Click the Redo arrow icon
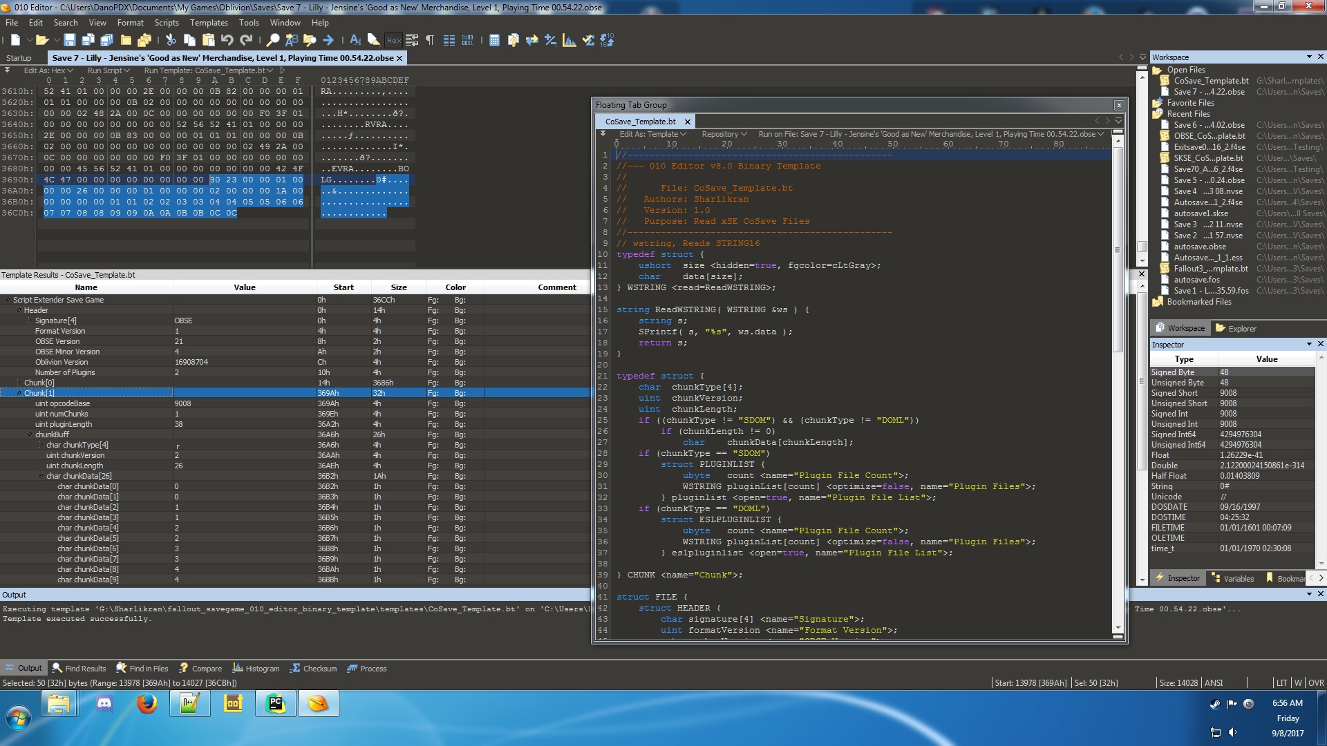1327x746 pixels. (x=246, y=40)
